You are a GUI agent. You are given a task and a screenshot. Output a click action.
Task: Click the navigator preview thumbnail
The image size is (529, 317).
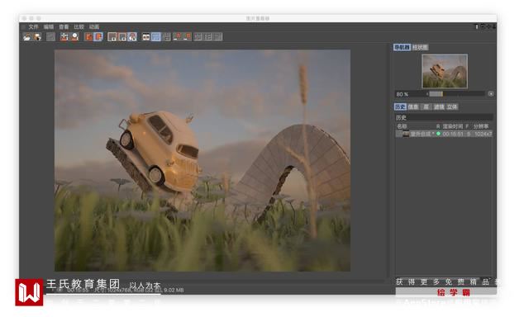coord(445,71)
